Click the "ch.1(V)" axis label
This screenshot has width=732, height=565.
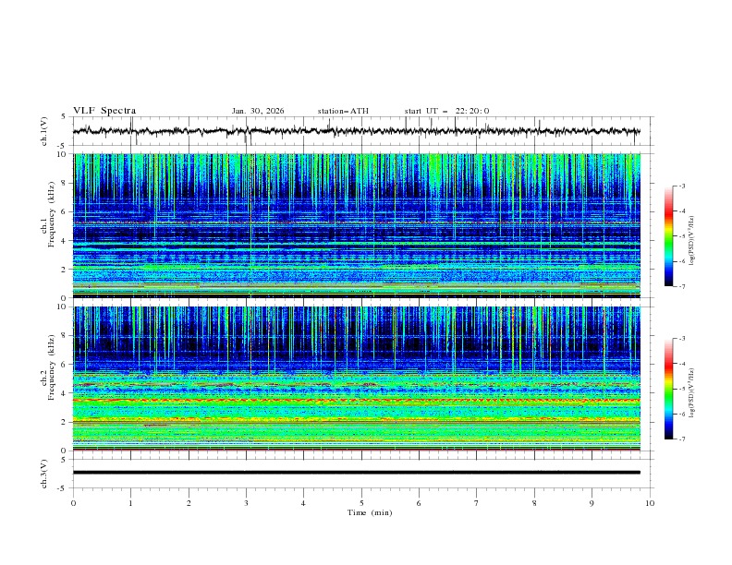point(44,131)
